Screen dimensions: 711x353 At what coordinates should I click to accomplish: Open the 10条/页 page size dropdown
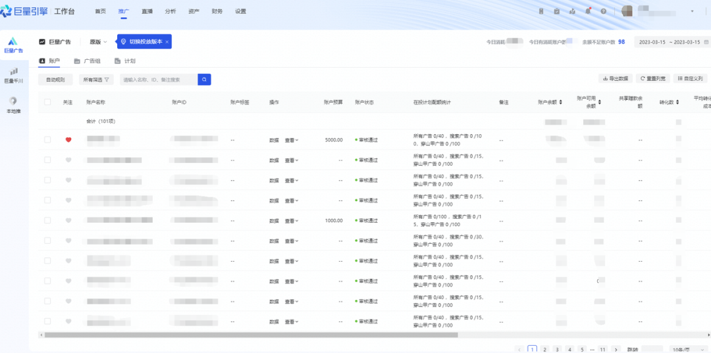point(689,349)
